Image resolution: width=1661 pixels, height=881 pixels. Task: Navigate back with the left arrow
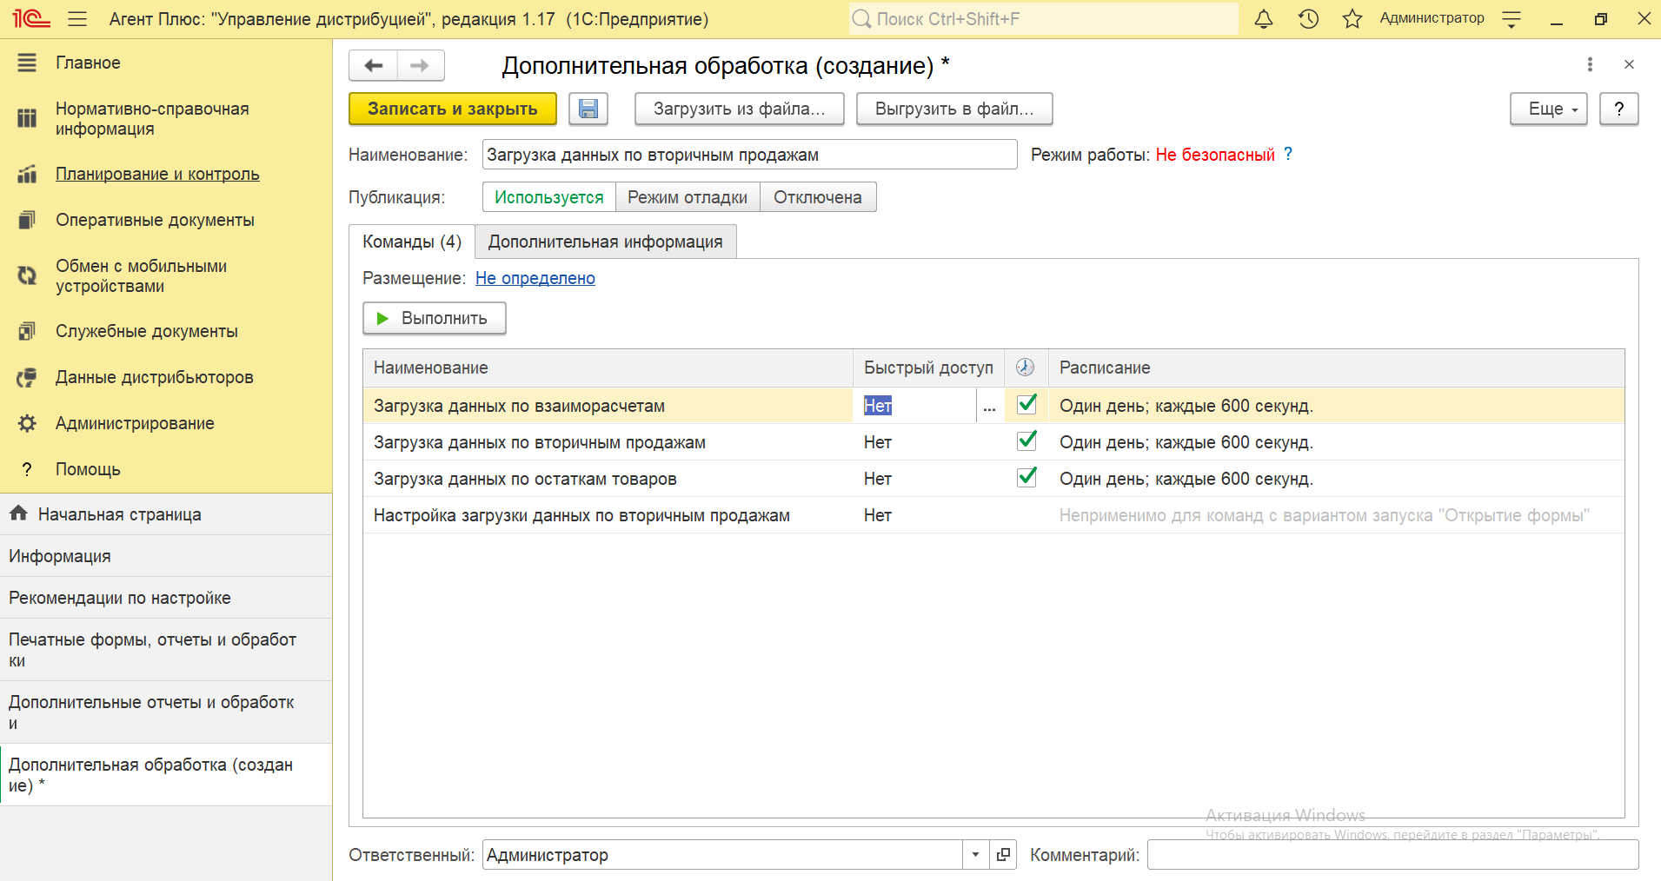pyautogui.click(x=374, y=65)
